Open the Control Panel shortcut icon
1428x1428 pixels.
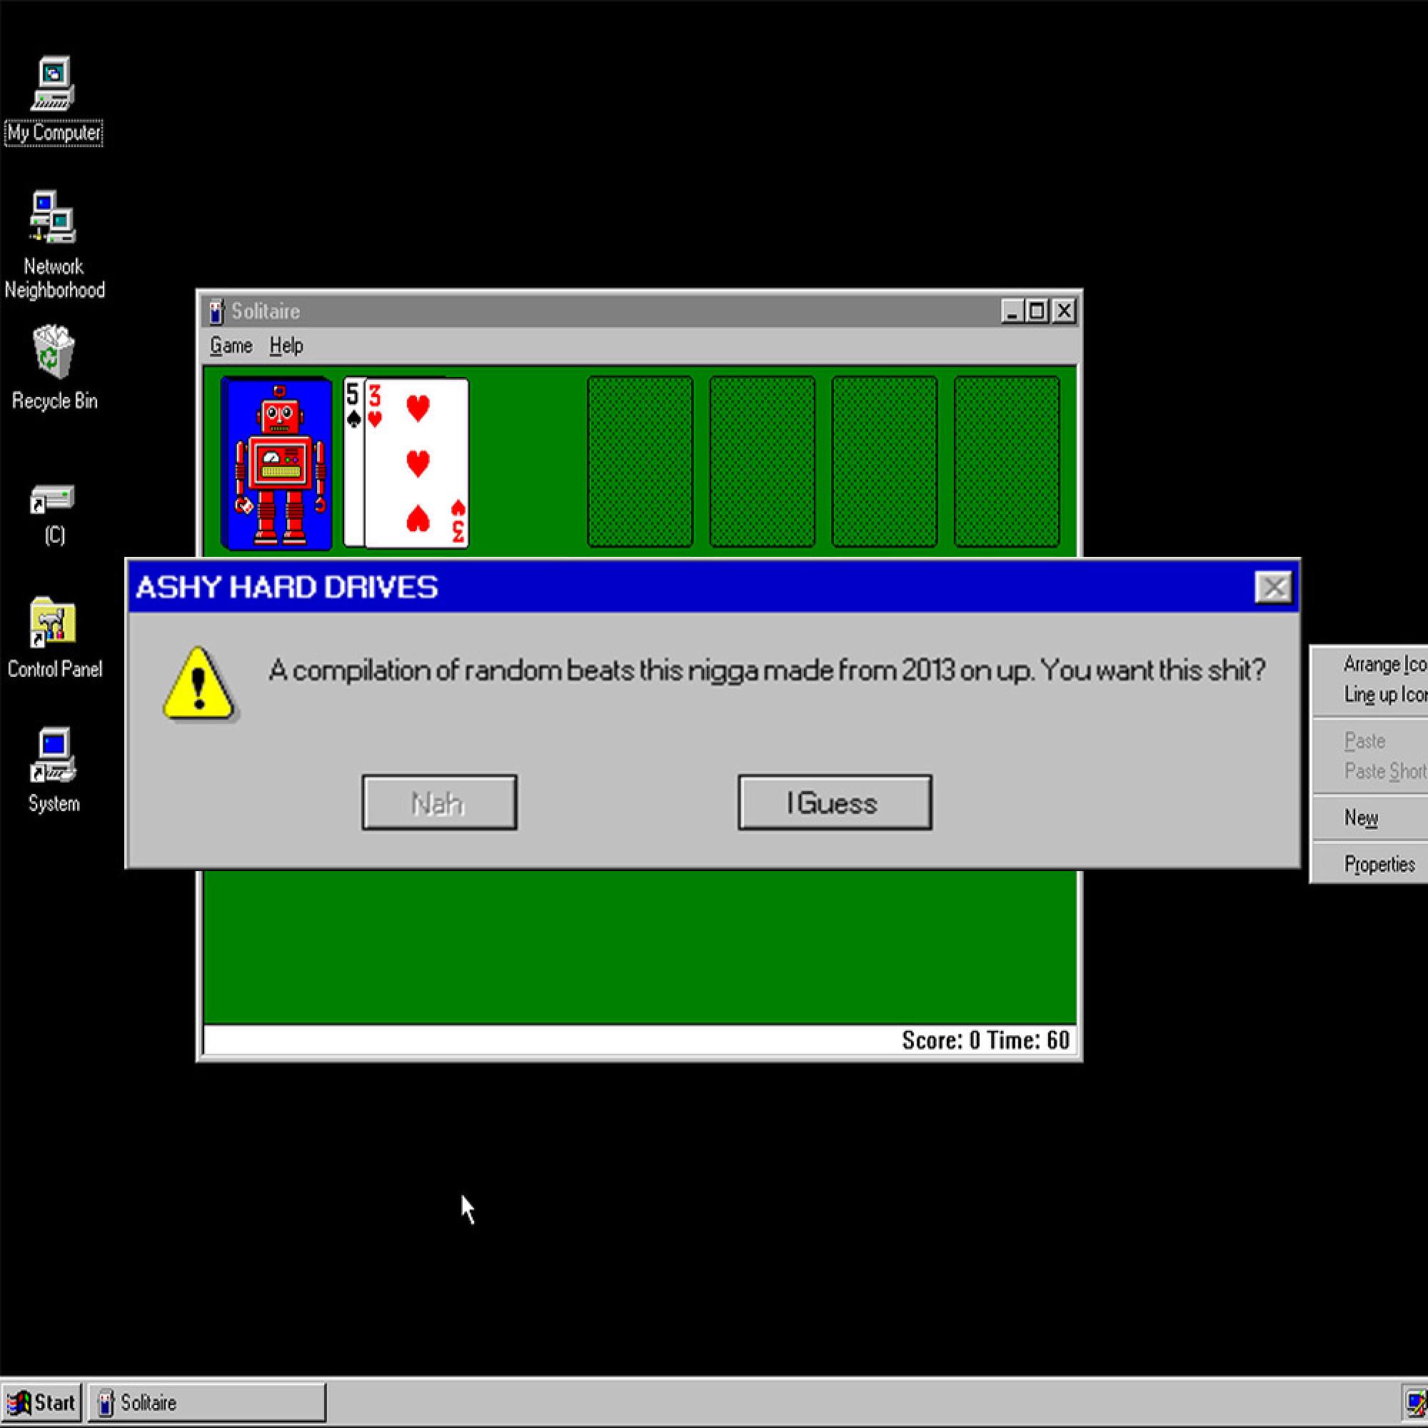pyautogui.click(x=52, y=623)
